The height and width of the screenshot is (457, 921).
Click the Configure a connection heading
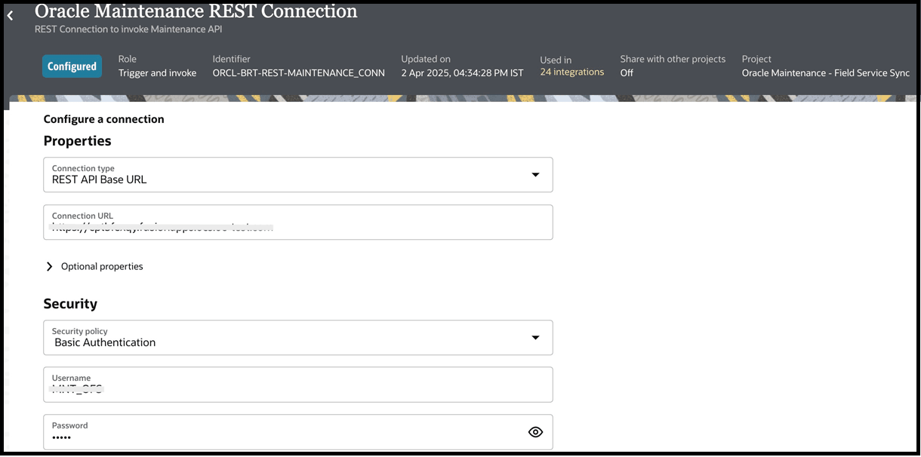tap(103, 119)
